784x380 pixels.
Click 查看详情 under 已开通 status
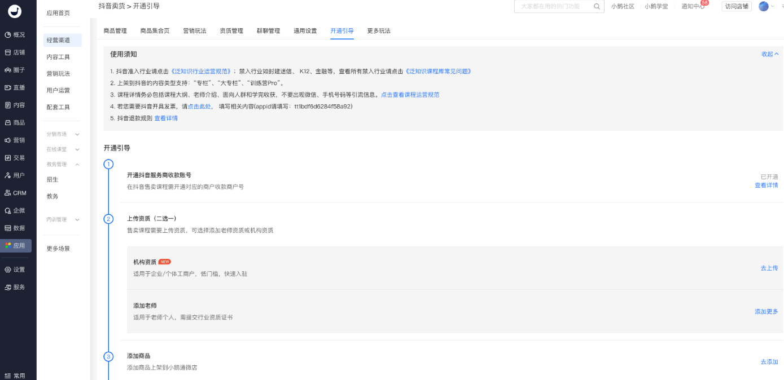tap(767, 185)
